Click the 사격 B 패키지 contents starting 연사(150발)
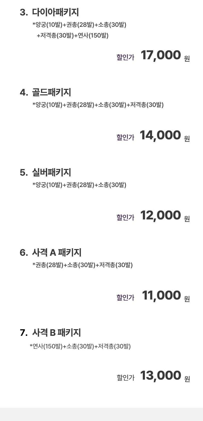This screenshot has width=203, height=421. 80,346
